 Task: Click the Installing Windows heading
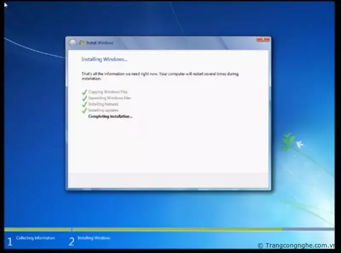coord(104,59)
